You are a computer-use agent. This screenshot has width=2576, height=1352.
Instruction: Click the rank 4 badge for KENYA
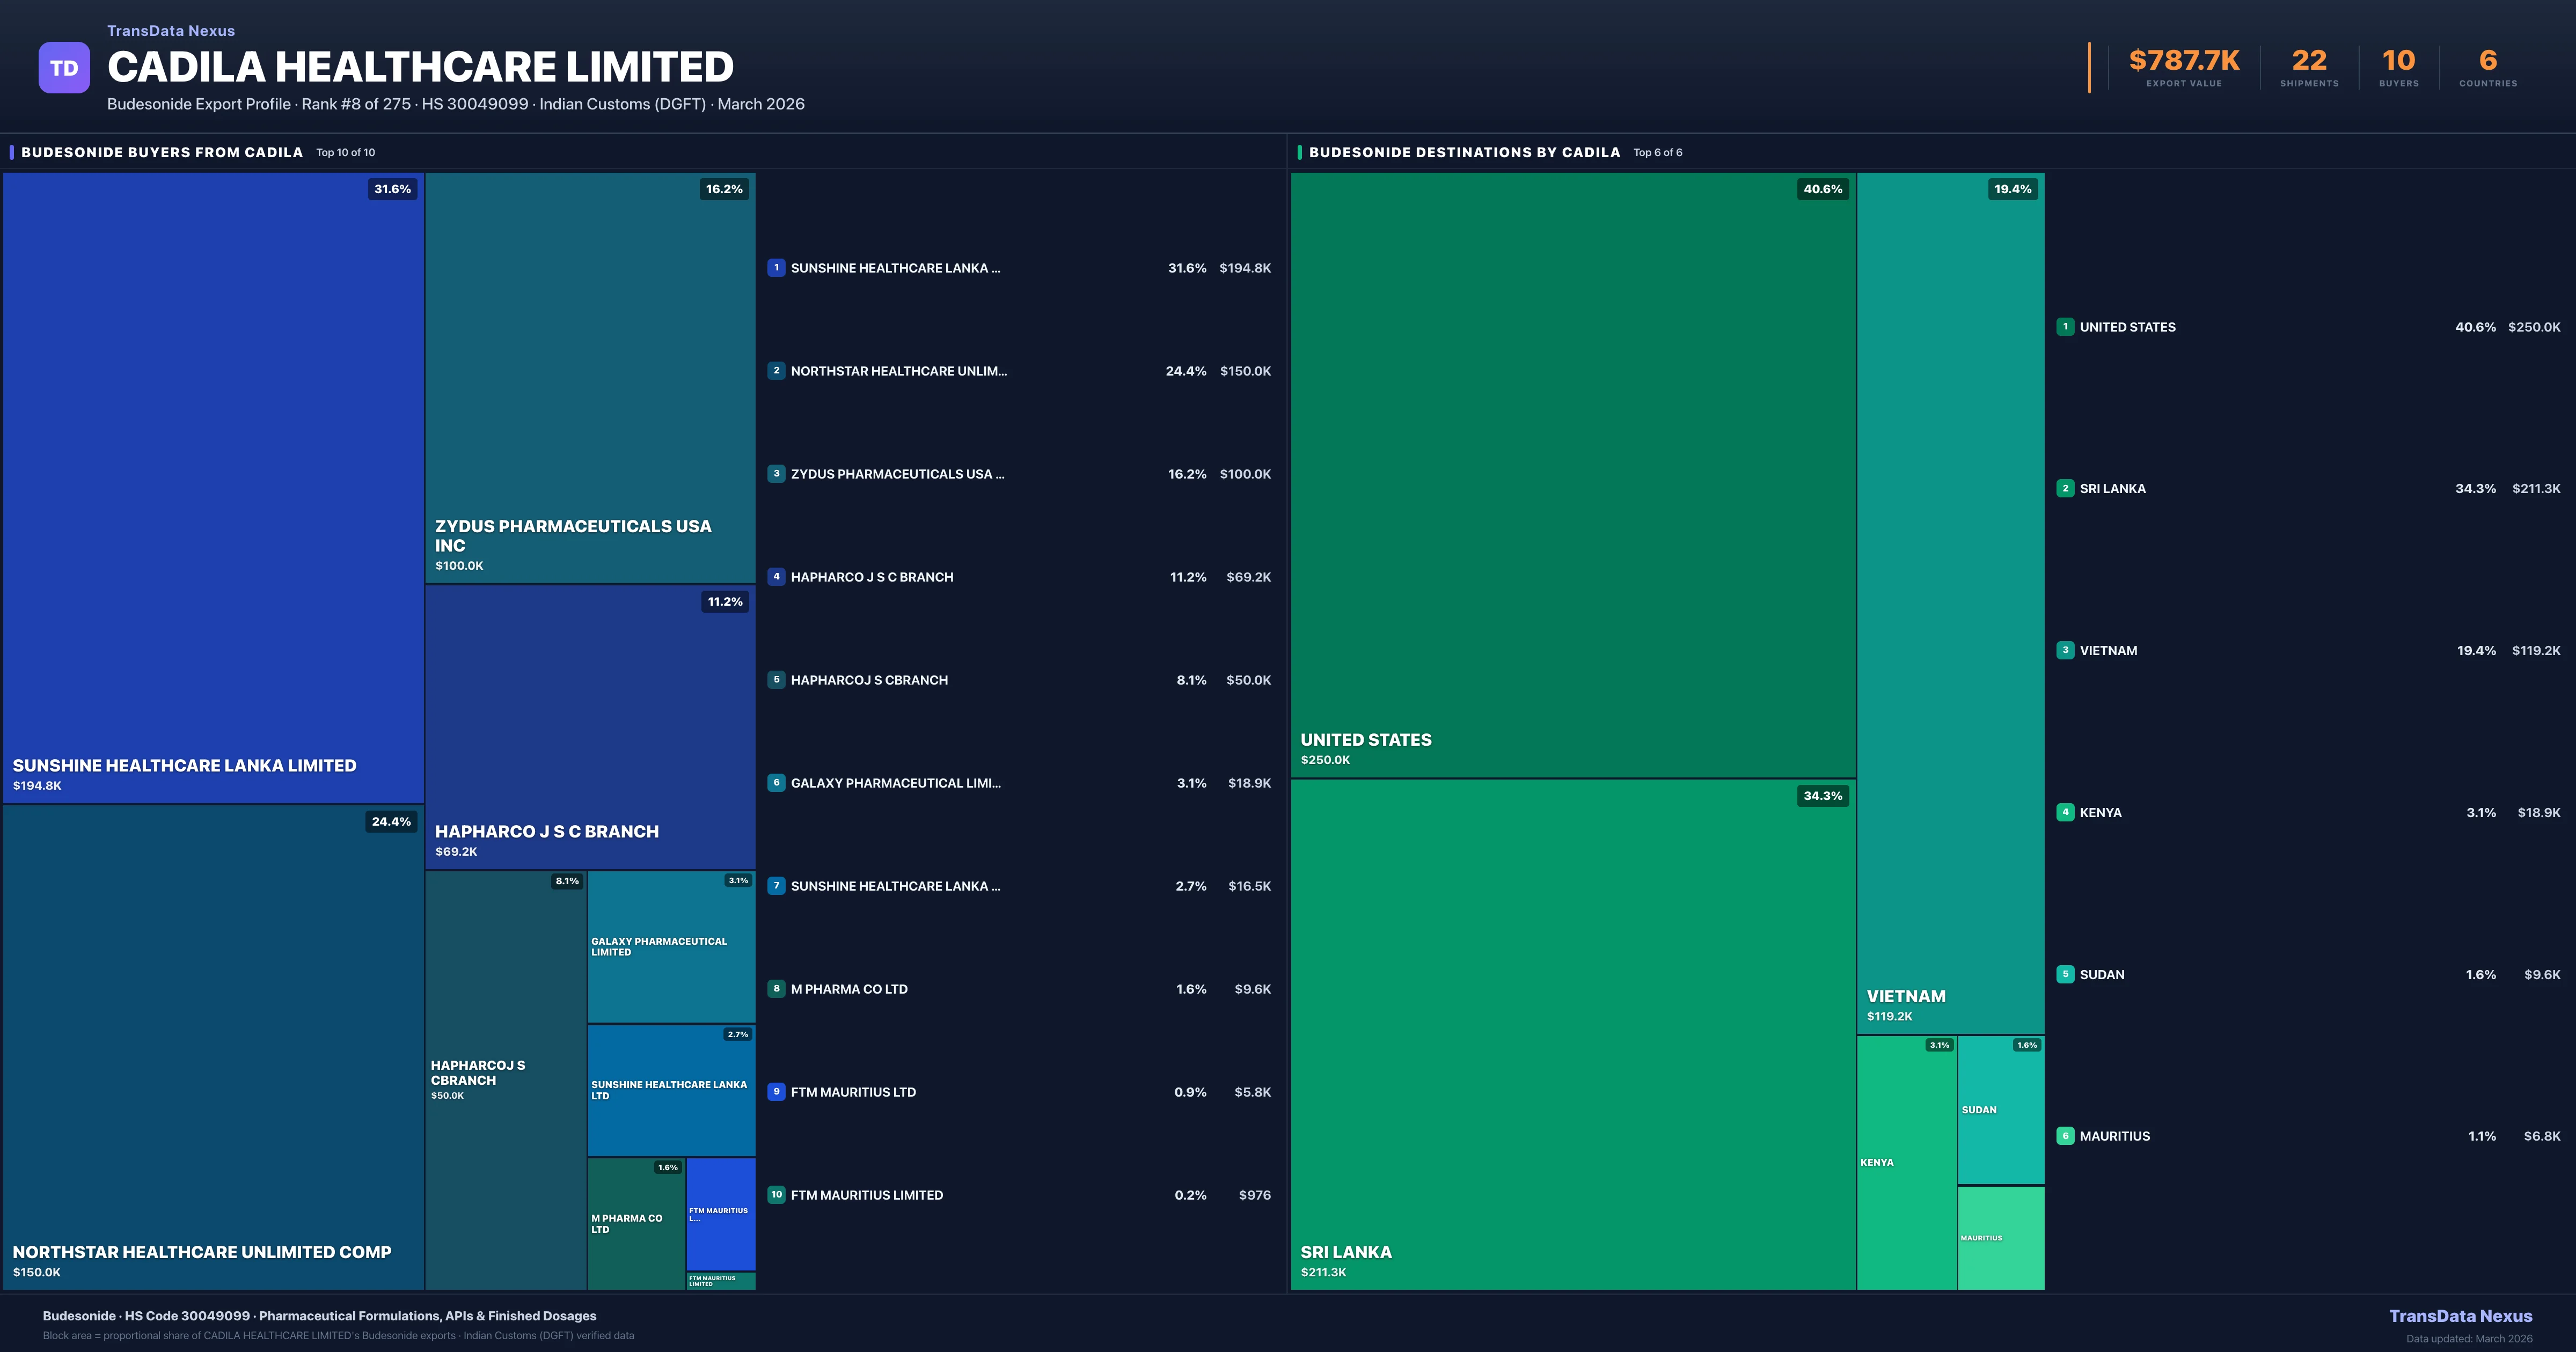click(2066, 812)
